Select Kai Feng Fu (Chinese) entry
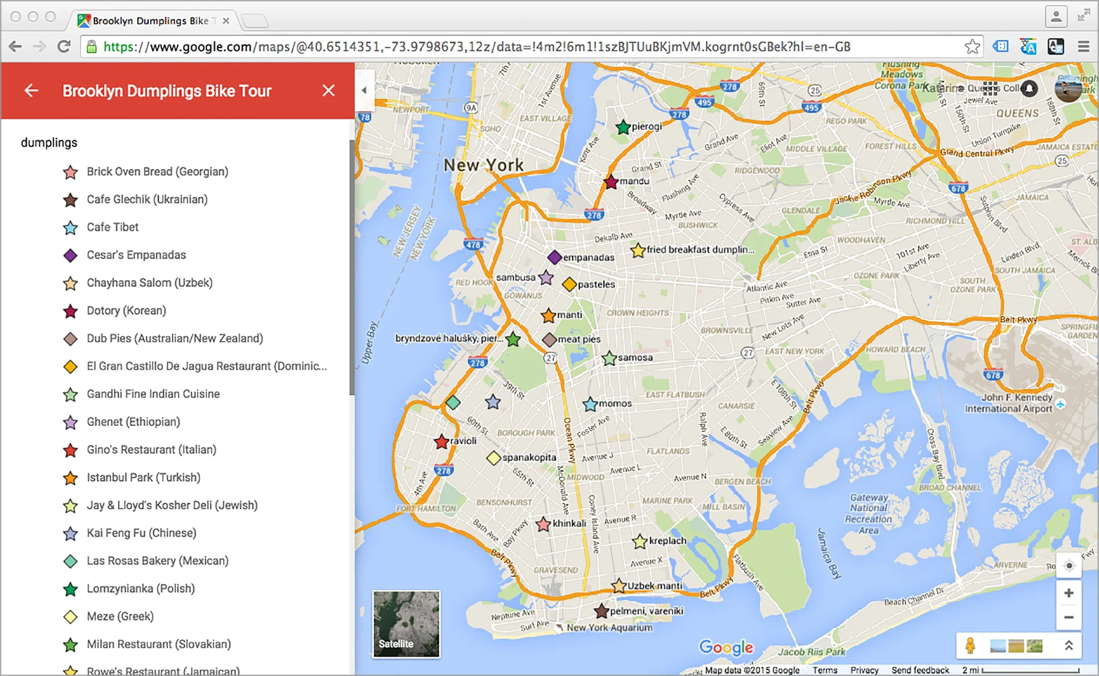Image resolution: width=1099 pixels, height=676 pixels. pyautogui.click(x=141, y=533)
